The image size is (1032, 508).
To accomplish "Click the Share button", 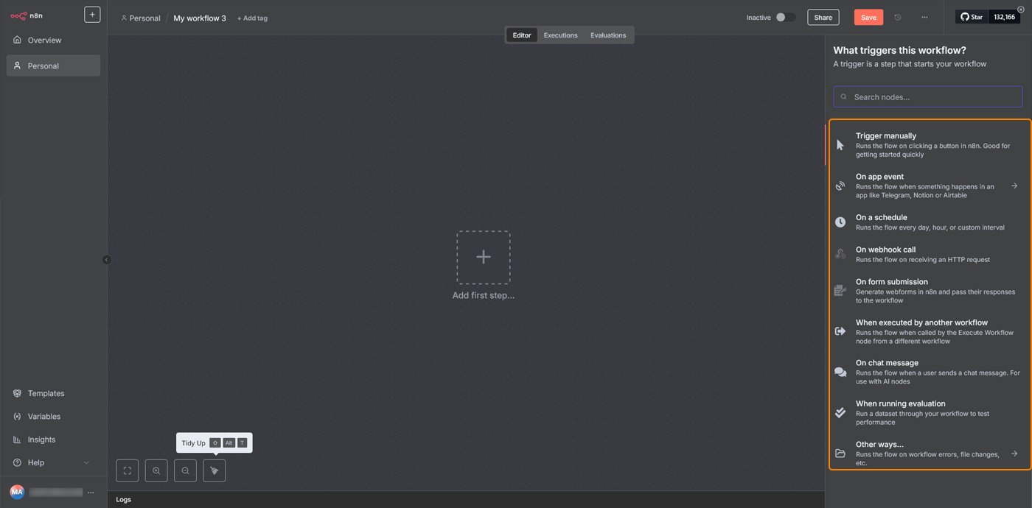I will pos(823,18).
